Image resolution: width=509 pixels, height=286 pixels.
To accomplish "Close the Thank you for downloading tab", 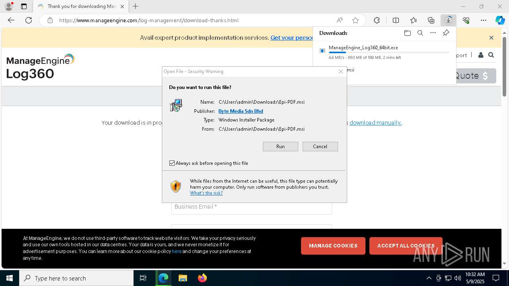I will 122,6.
